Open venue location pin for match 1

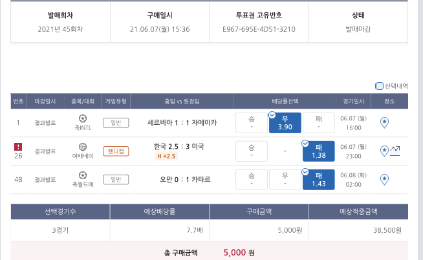(384, 122)
